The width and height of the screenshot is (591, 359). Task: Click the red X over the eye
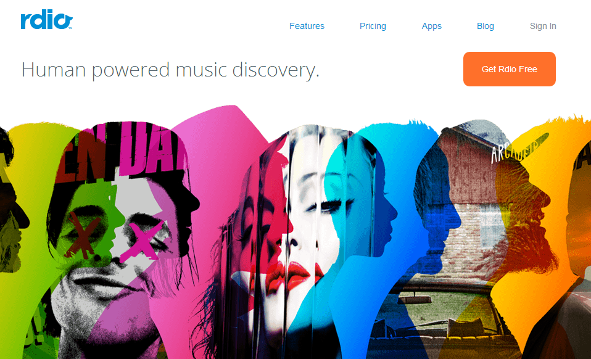pyautogui.click(x=82, y=236)
